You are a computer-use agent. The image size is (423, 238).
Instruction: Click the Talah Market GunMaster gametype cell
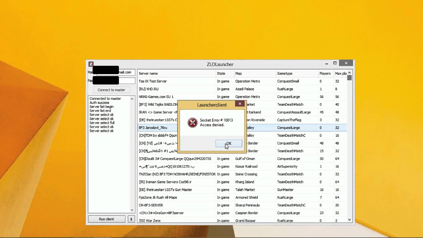(285, 190)
